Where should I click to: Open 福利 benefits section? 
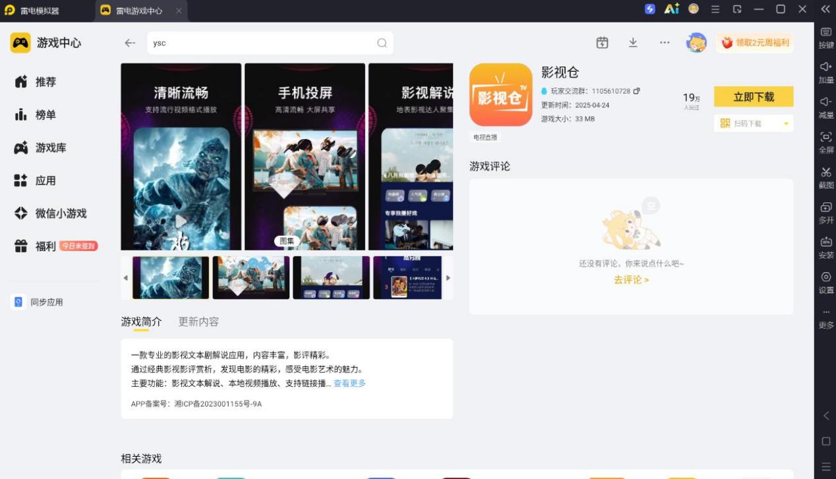coord(36,246)
